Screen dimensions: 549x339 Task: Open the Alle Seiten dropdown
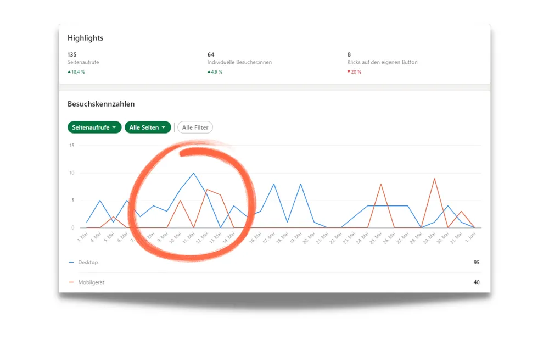(x=148, y=127)
